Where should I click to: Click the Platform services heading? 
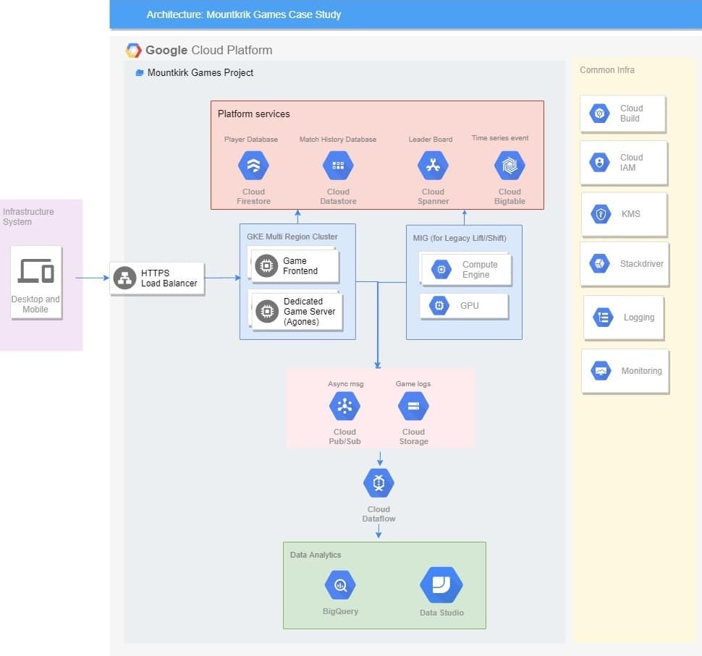tap(254, 114)
